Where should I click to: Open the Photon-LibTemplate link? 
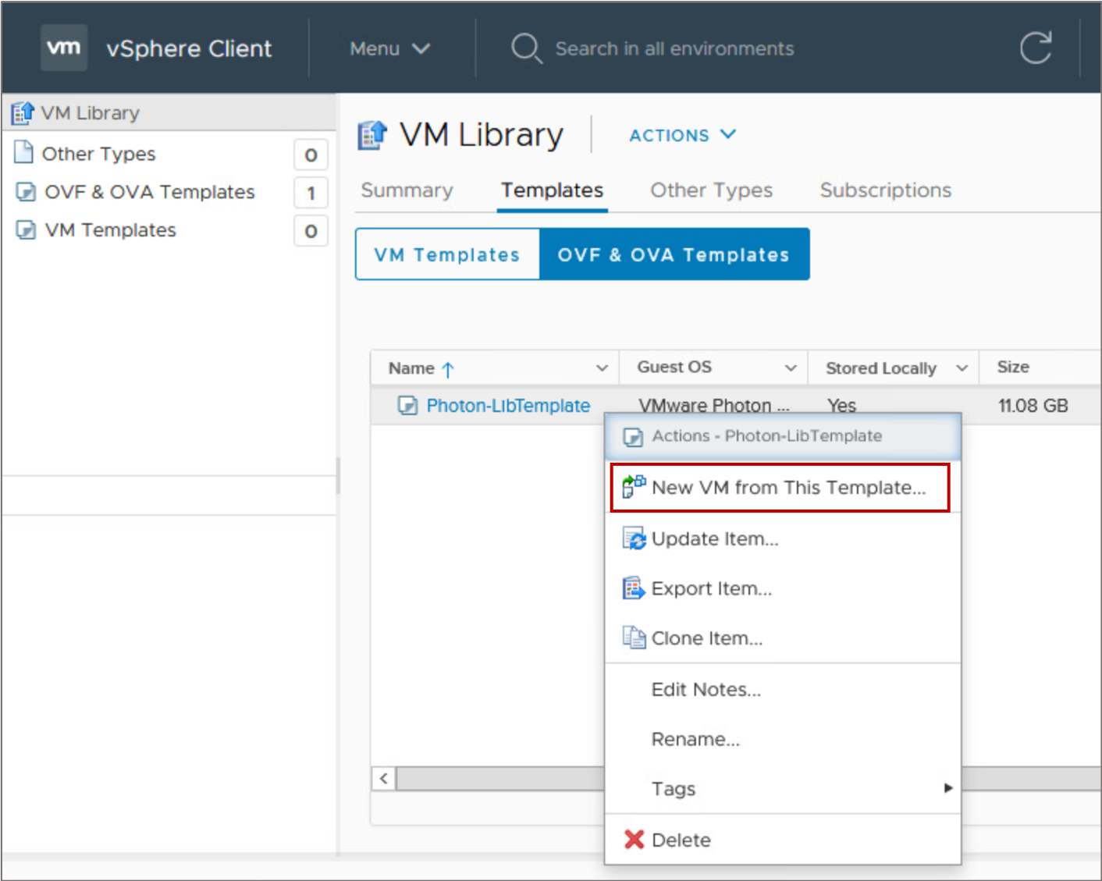tap(508, 406)
